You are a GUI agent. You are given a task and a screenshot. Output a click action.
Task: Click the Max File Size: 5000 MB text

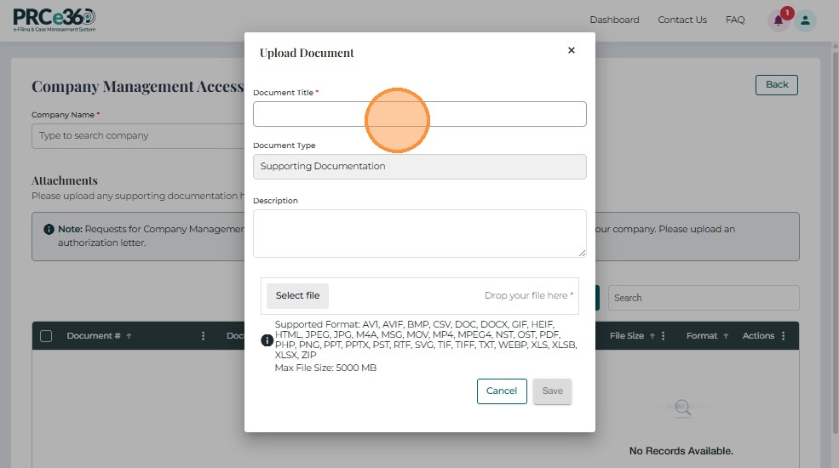click(x=325, y=368)
